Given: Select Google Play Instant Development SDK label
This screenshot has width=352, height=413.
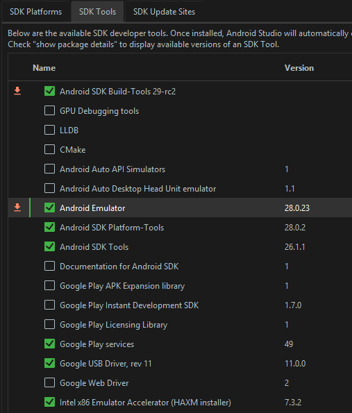Looking at the screenshot, I should tap(129, 305).
